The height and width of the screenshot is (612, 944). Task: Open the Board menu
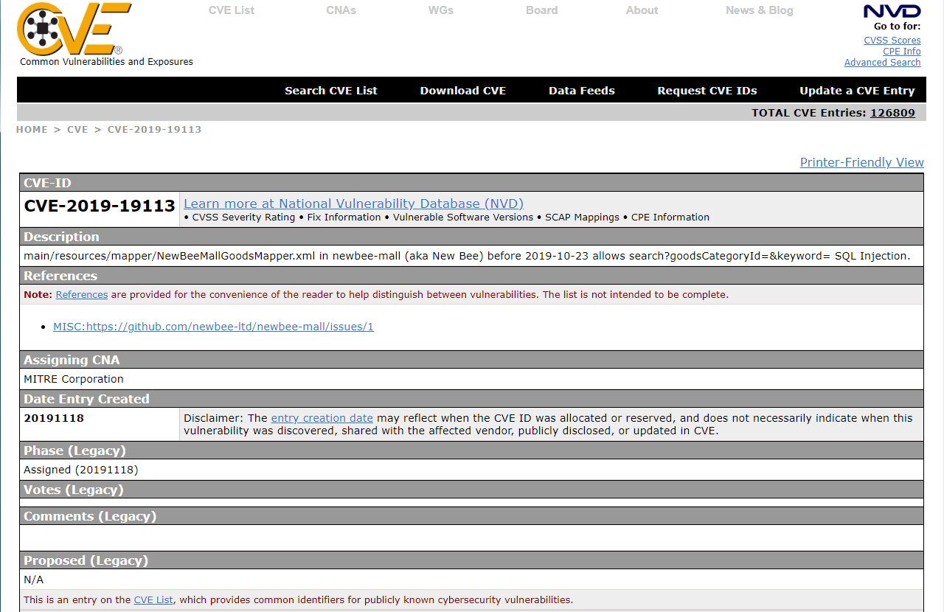point(541,10)
